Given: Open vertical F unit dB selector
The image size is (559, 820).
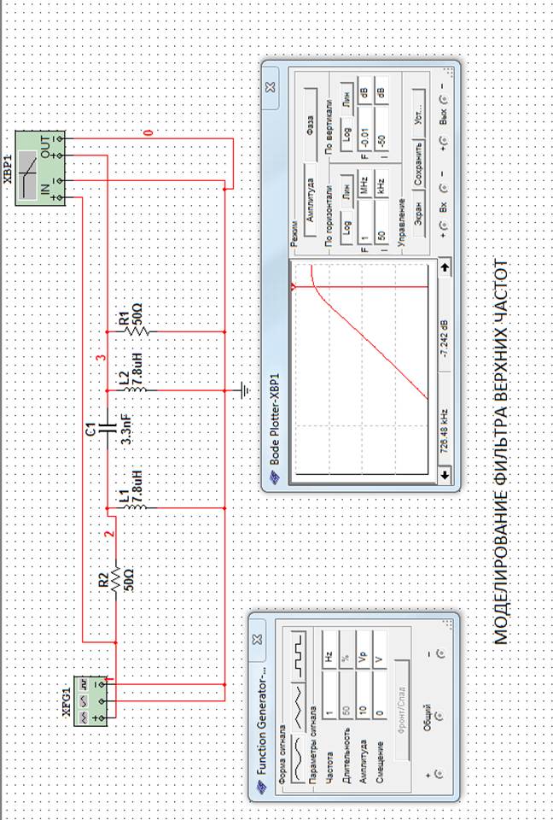Looking at the screenshot, I should tap(364, 92).
